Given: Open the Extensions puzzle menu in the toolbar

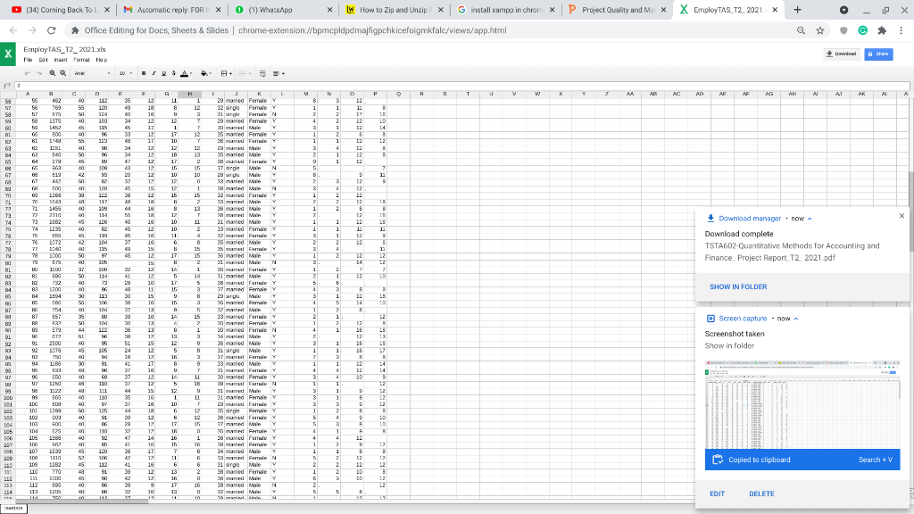Looking at the screenshot, I should [x=882, y=30].
